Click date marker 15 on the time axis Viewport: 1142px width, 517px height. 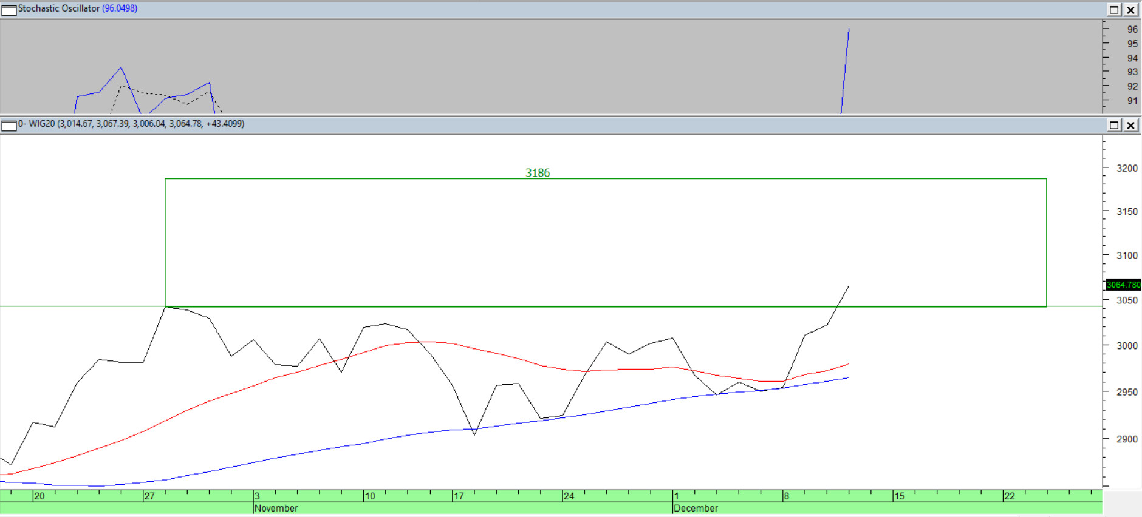point(899,496)
